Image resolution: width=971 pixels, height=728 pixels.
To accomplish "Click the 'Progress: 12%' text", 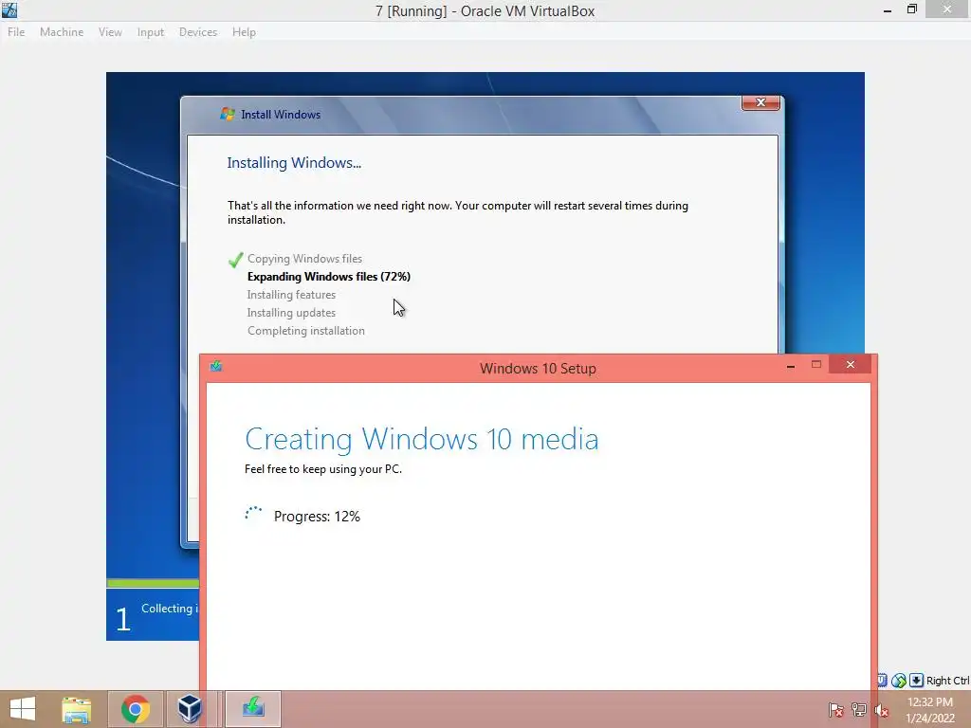I will [x=317, y=517].
